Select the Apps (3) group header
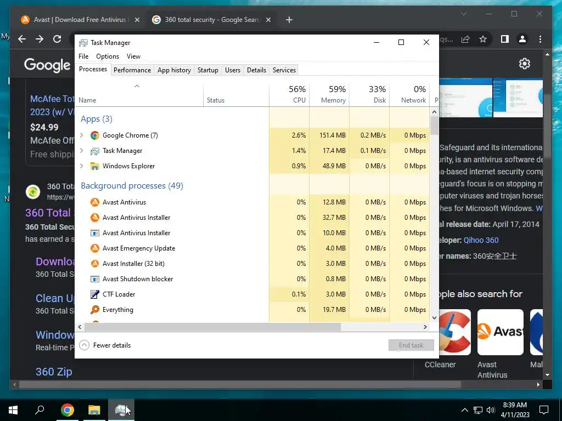Image resolution: width=562 pixels, height=421 pixels. (97, 119)
